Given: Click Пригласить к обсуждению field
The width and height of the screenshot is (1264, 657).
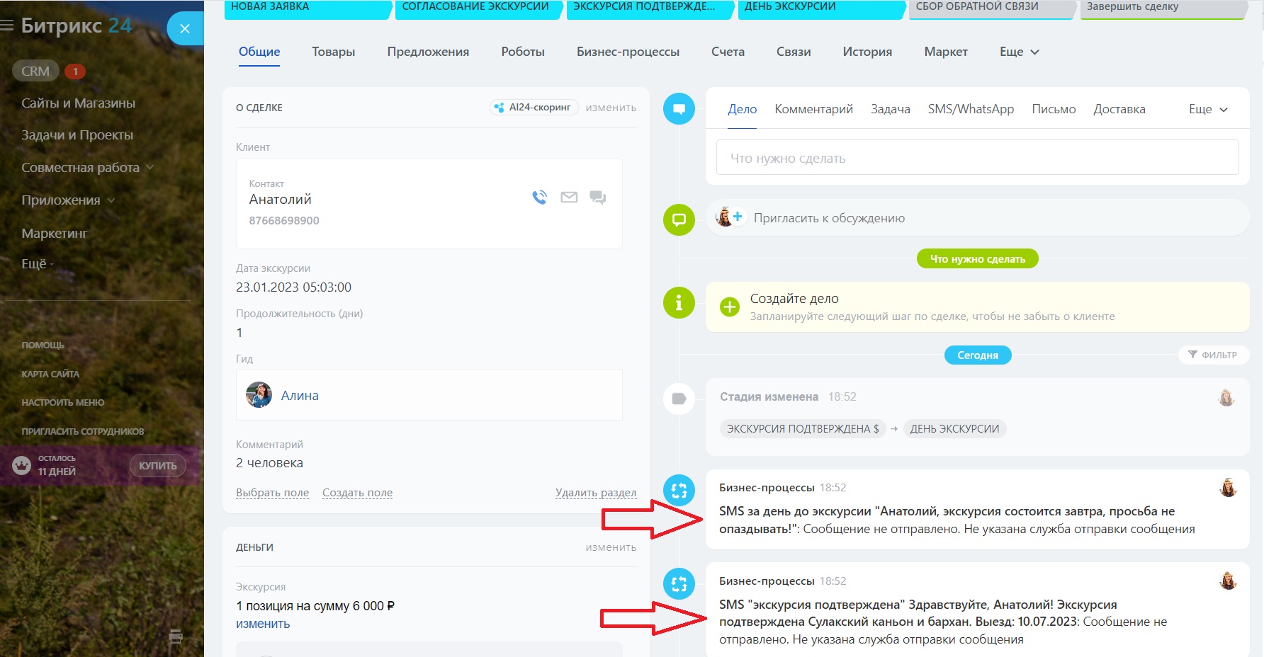Looking at the screenshot, I should coord(977,218).
